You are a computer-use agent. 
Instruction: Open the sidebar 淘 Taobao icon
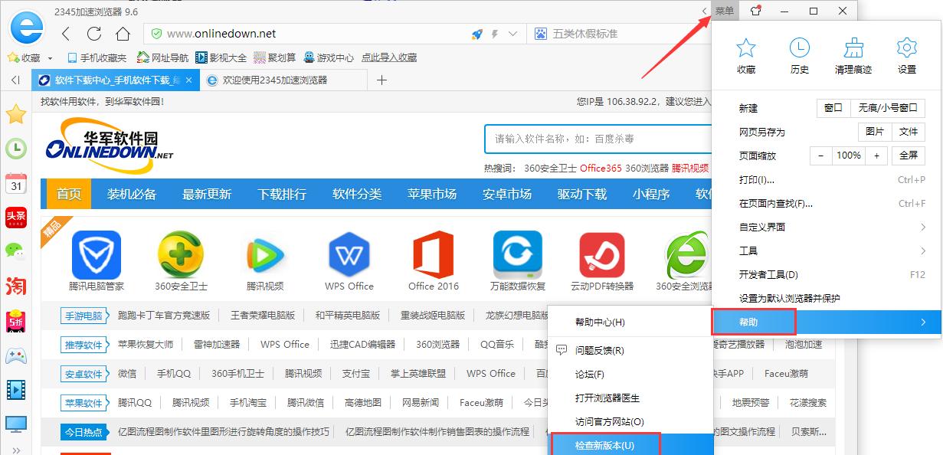[x=16, y=286]
